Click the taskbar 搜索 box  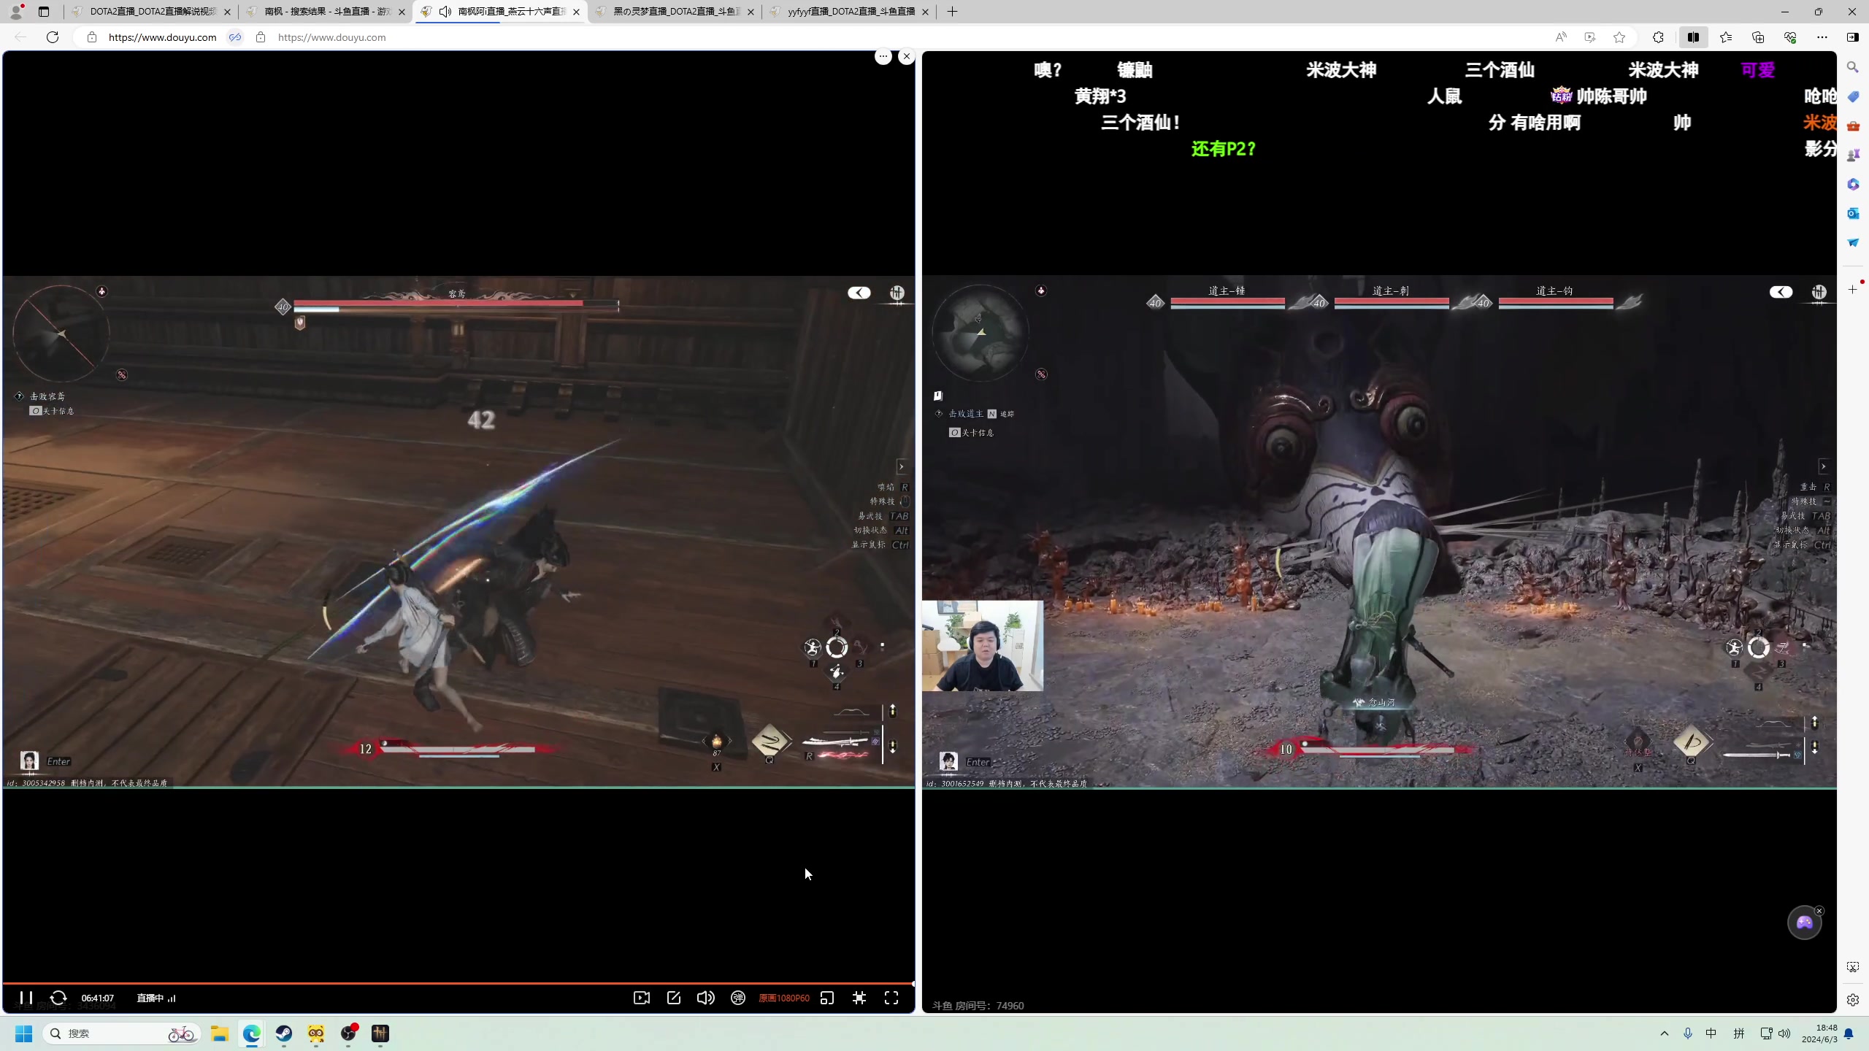[x=123, y=1033]
